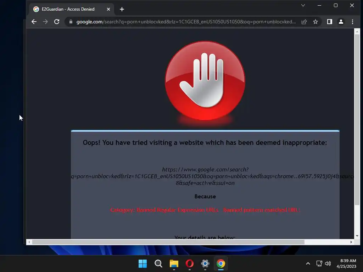The image size is (363, 272).
Task: Show hidden system tray icons
Action: 308,263
